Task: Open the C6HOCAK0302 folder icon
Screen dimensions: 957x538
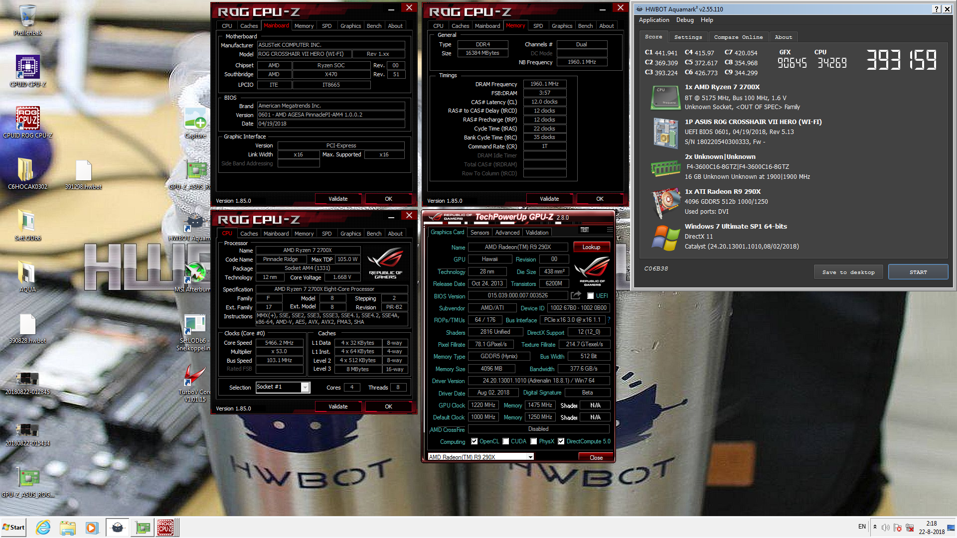Action: click(28, 174)
